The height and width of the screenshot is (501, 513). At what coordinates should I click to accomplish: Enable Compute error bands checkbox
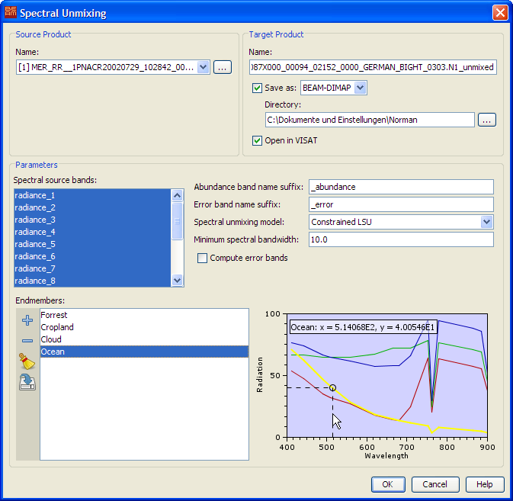(203, 259)
